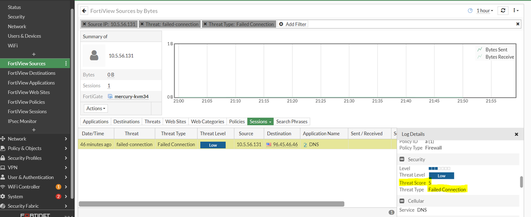Click the mercury-kvm34 FortiGate link

(131, 97)
